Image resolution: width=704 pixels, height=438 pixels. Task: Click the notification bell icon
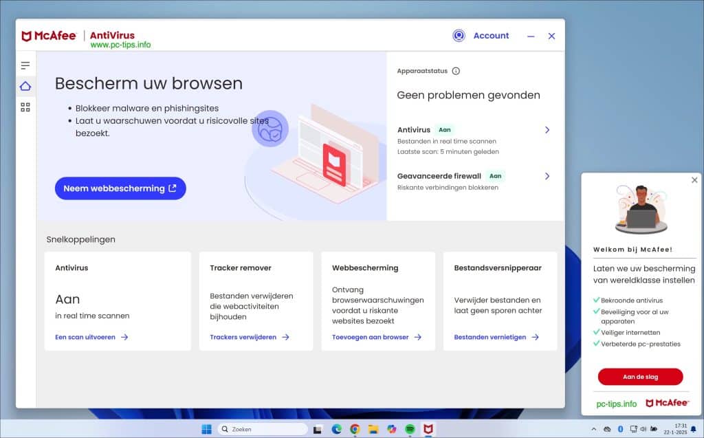[694, 430]
